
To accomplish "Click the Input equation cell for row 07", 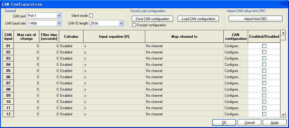I will tap(114, 83).
